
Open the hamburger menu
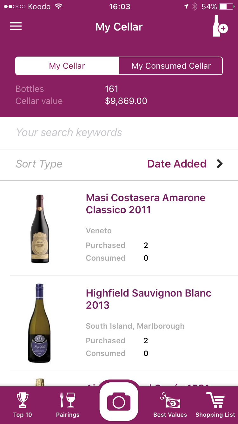(x=16, y=26)
